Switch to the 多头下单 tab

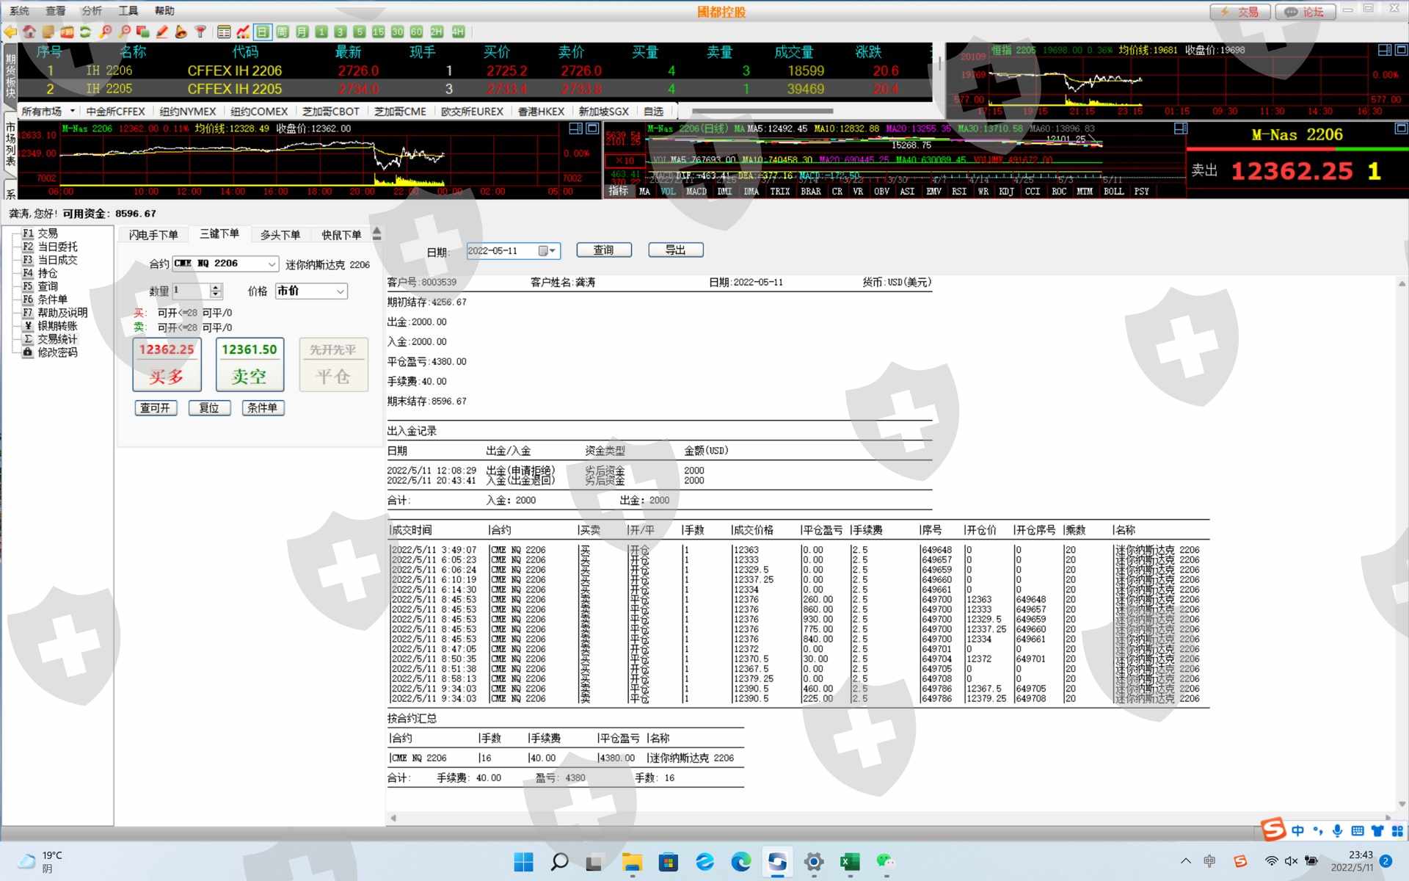(280, 235)
